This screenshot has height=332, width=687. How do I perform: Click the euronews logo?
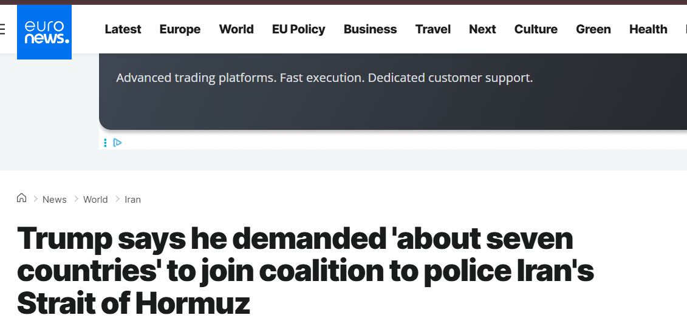click(44, 32)
